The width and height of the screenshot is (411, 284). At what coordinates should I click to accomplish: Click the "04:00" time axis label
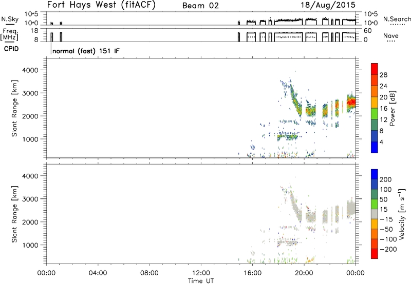coord(98,273)
